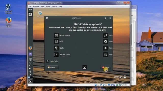Open the Help menu in VirtualBox
Image resolution: width=163 pixels, height=91 pixels.
[61, 6]
